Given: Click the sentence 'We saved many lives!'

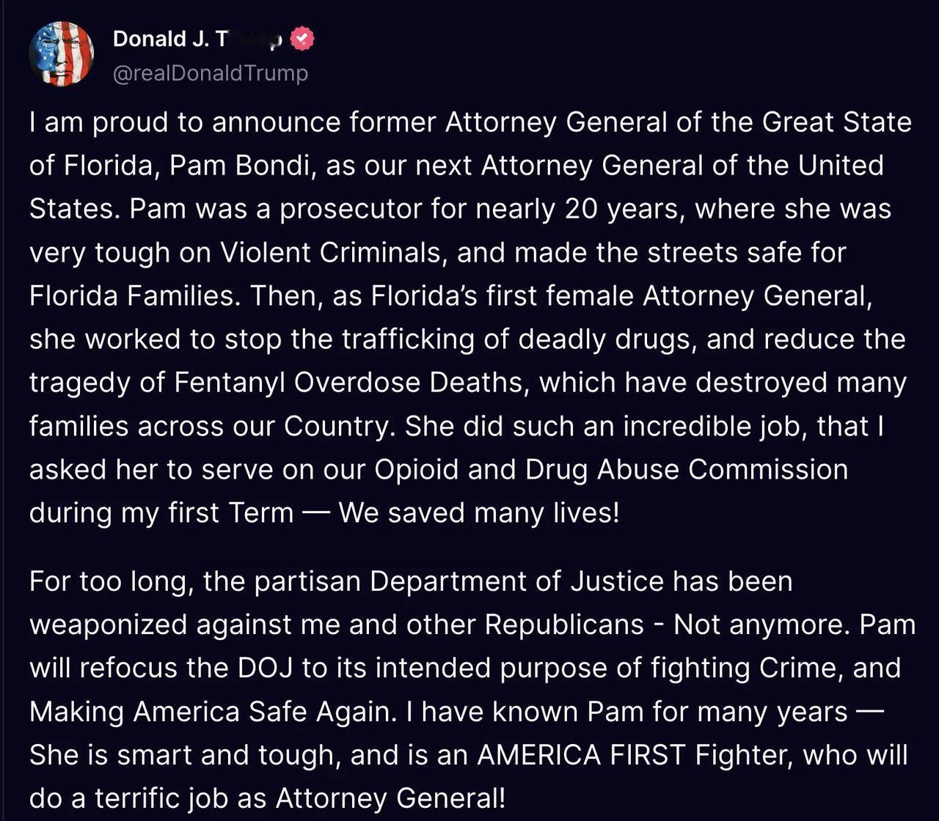Looking at the screenshot, I should point(479,512).
